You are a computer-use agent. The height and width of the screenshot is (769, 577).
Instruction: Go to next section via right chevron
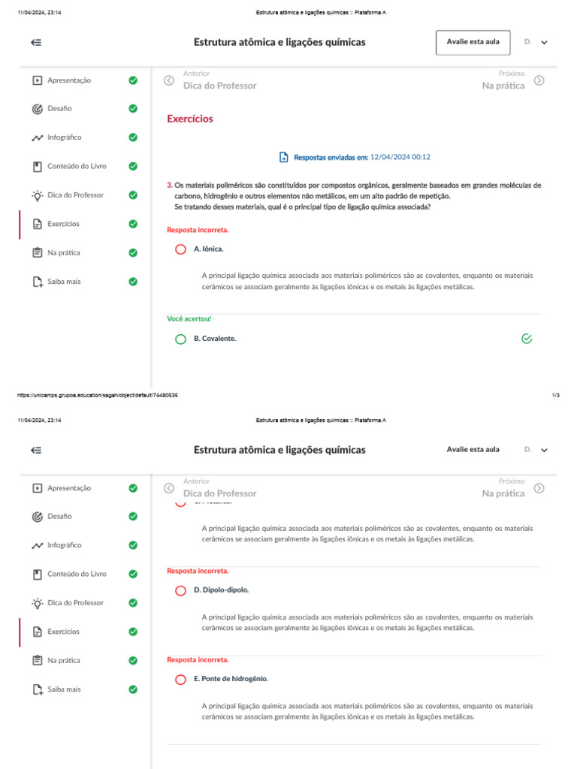pos(539,80)
